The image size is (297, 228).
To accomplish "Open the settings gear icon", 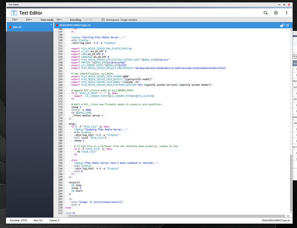I will pos(276,13).
